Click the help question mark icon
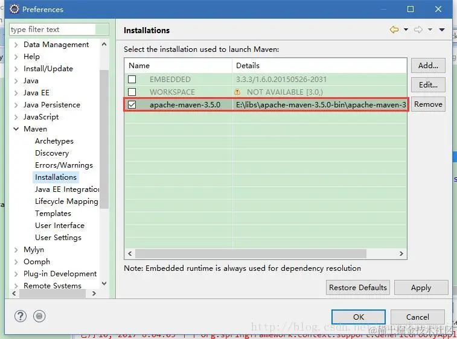The height and width of the screenshot is (339, 457). coord(21,316)
